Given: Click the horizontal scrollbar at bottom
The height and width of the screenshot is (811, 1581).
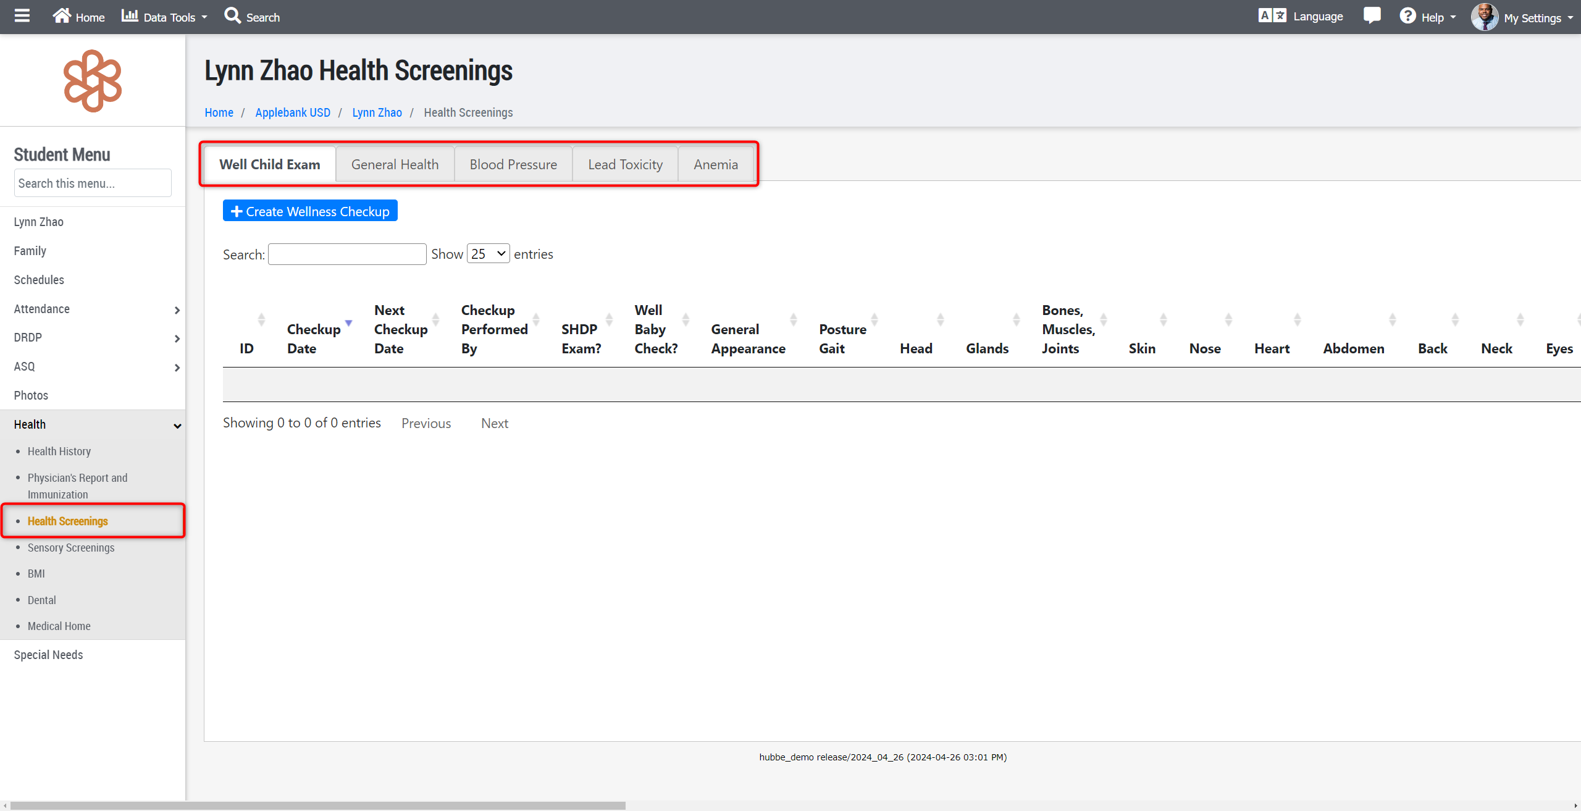Looking at the screenshot, I should tap(318, 805).
